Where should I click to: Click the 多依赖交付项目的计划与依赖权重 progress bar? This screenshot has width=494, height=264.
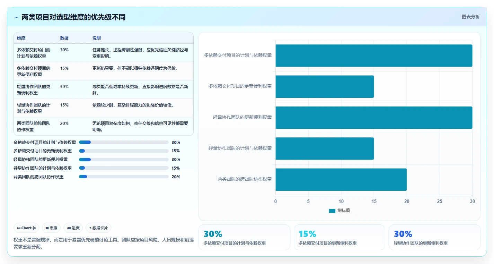click(124, 142)
